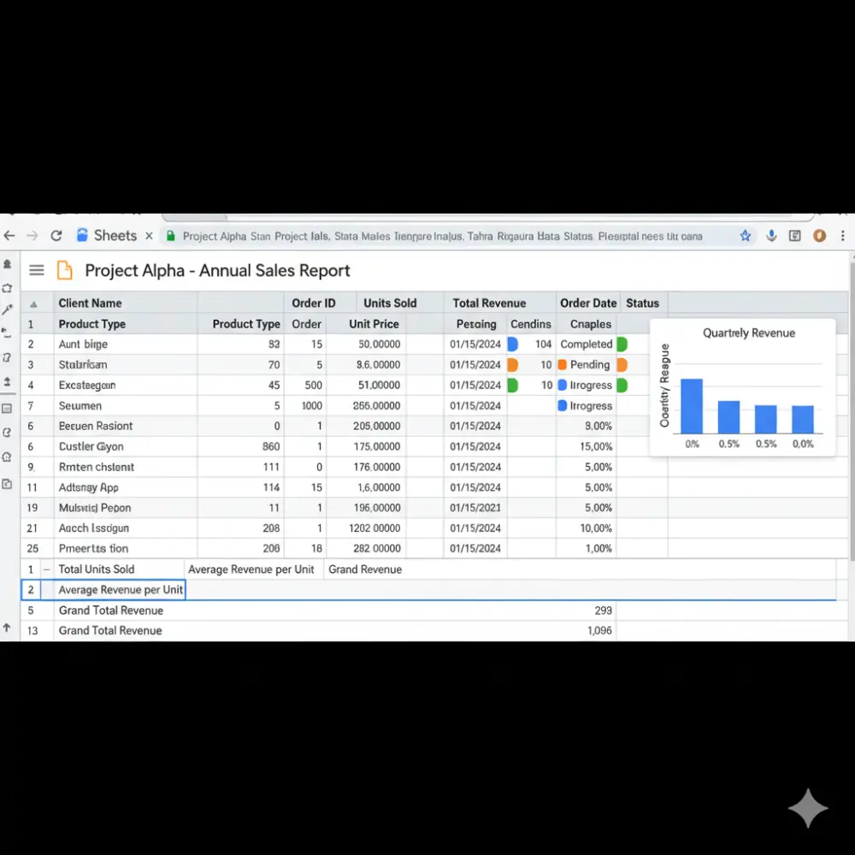Reload the page with the refresh icon
The width and height of the screenshot is (855, 855).
coord(56,235)
